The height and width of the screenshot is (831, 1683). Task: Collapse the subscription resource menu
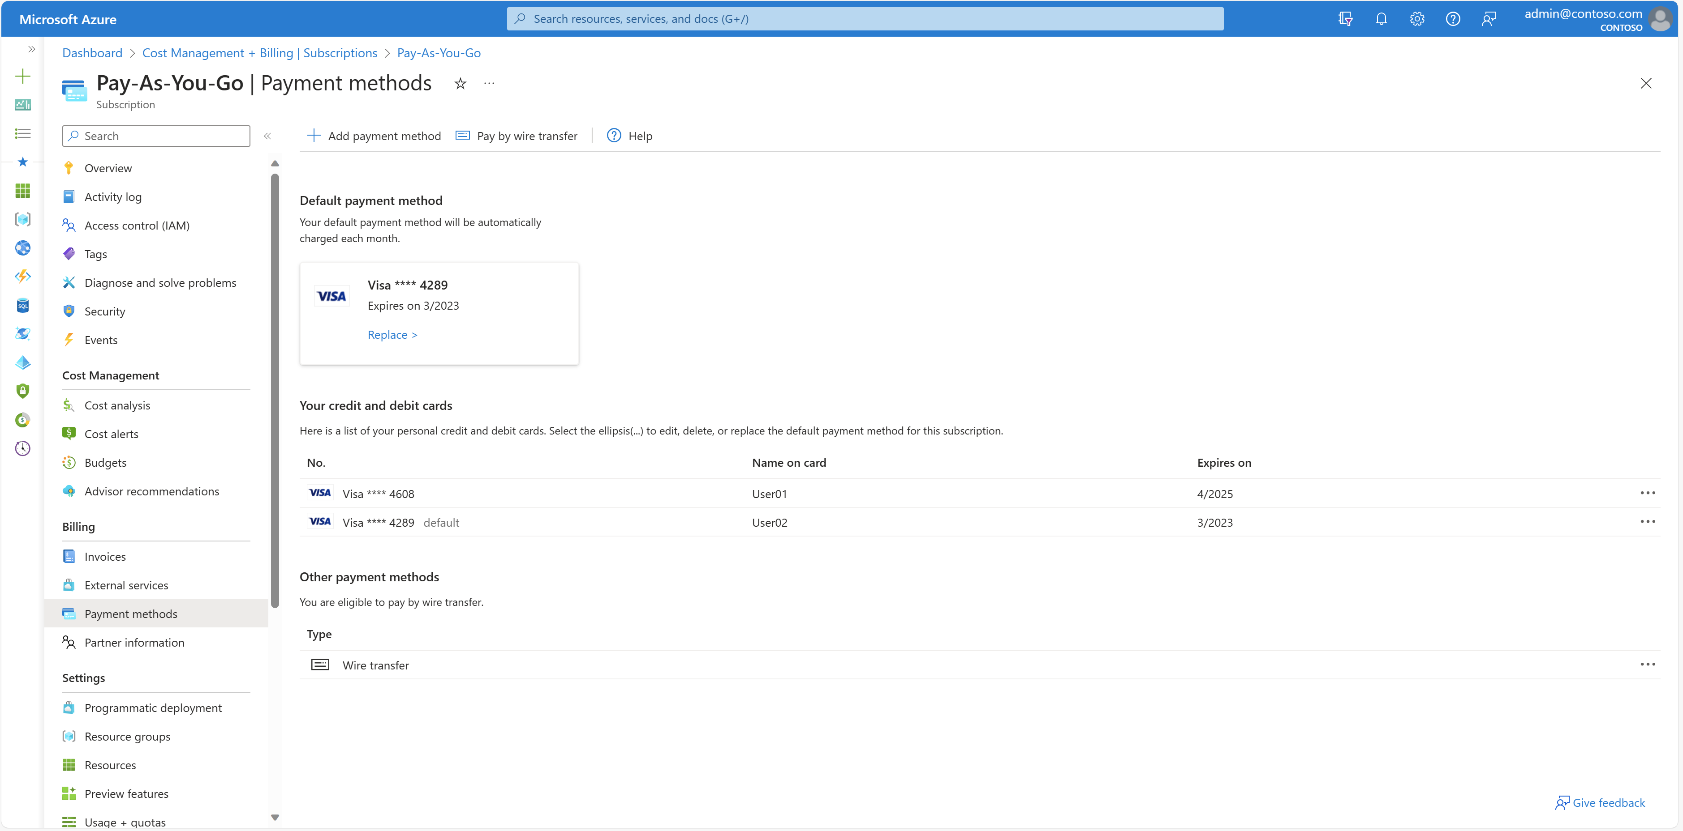(267, 136)
